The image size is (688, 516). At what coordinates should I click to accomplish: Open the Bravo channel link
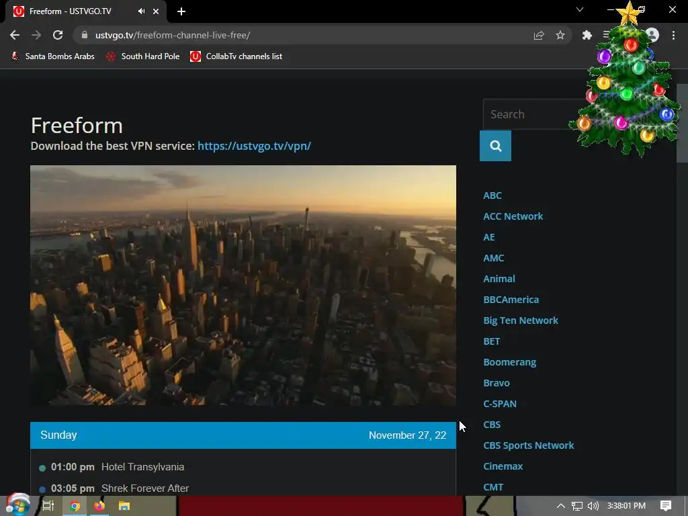point(497,383)
